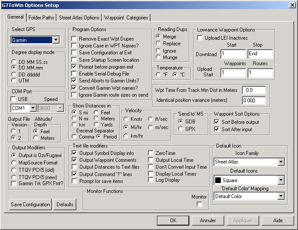
Task: Toggle Send Aborts to Garmin Units
Action: (74, 80)
